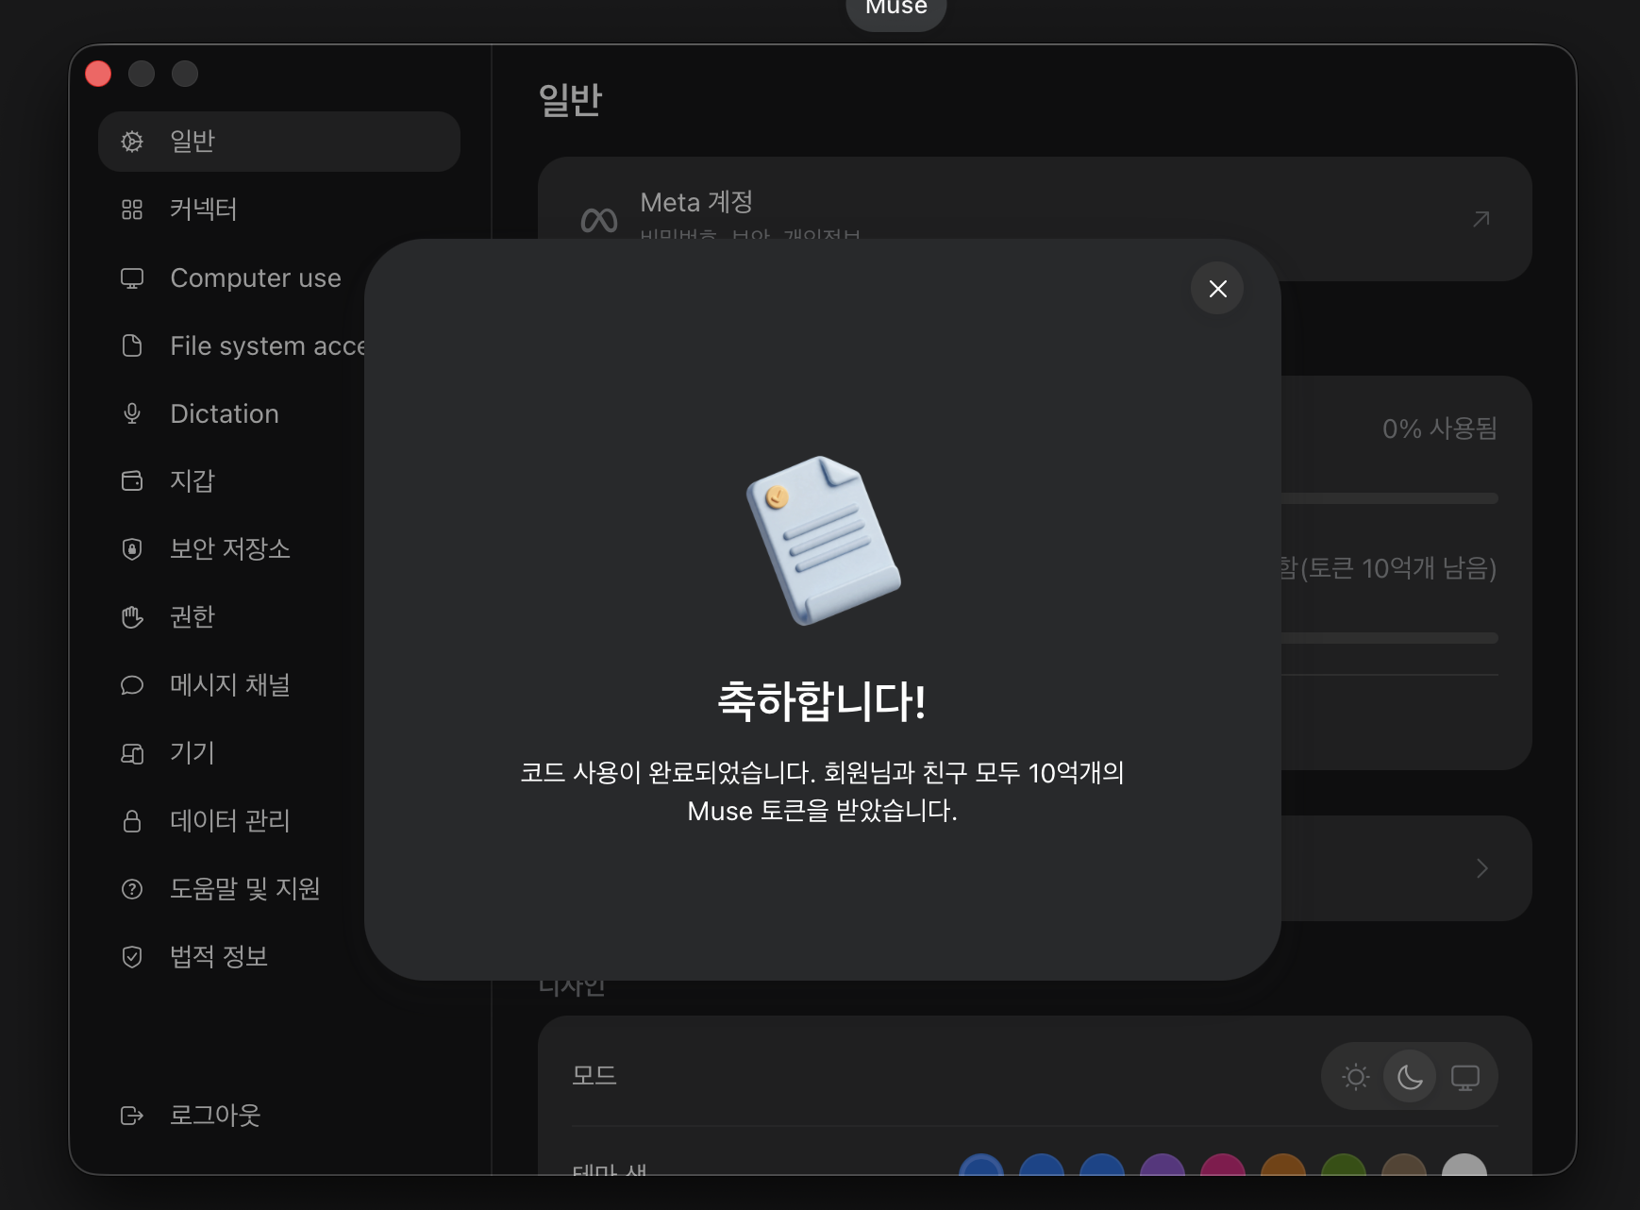Click the 모드 label
The image size is (1640, 1210).
point(594,1076)
